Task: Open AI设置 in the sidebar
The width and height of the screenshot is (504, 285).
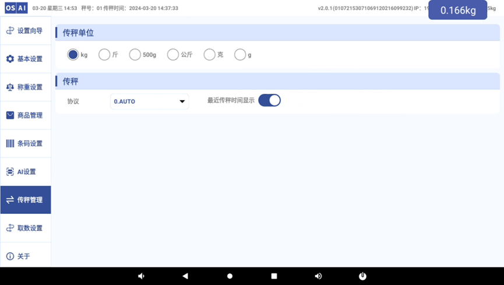Action: [x=25, y=172]
